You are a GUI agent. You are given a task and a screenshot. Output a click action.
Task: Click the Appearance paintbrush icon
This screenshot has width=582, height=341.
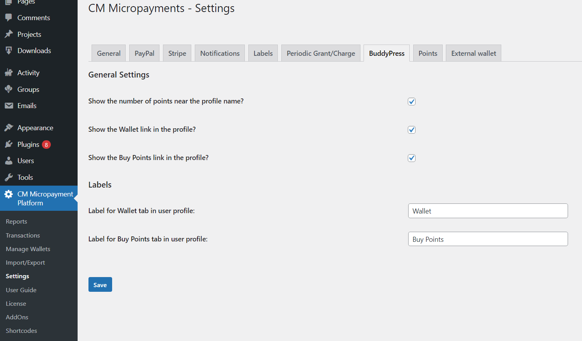coord(9,128)
